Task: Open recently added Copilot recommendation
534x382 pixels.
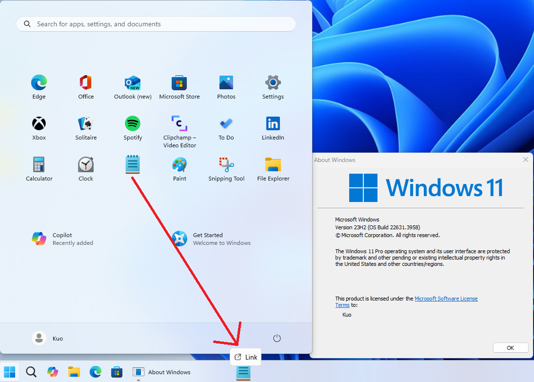Action: coord(62,239)
